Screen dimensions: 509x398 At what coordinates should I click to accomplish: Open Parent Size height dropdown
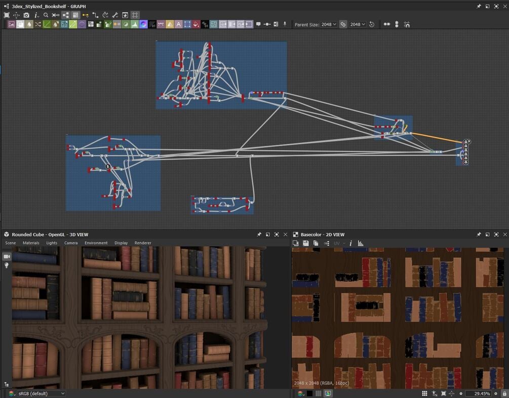[x=358, y=24]
